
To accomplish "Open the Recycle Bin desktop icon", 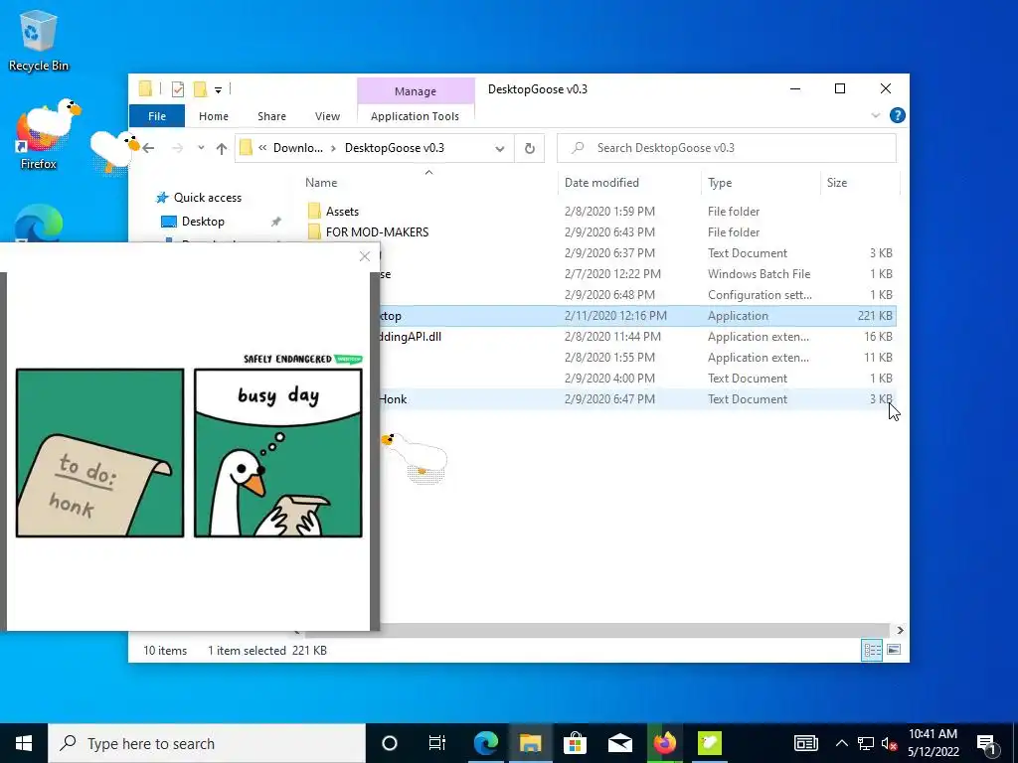I will click(x=39, y=40).
